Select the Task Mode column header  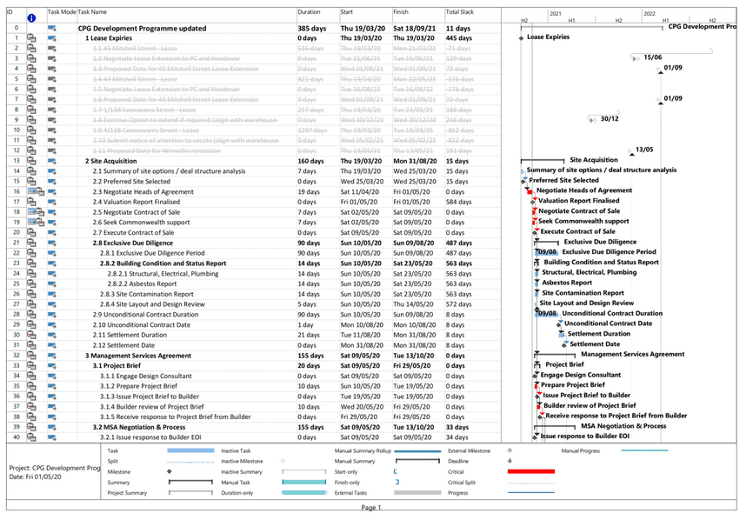pos(62,12)
